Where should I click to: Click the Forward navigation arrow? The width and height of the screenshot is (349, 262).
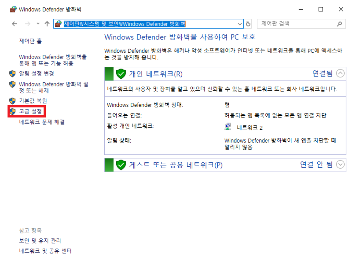click(28, 24)
